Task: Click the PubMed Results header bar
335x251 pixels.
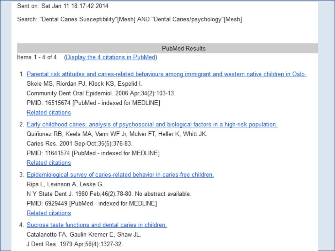Action: 184,48
